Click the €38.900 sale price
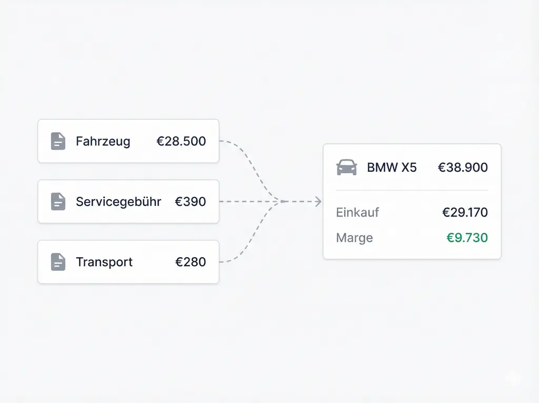This screenshot has height=403, width=539. pyautogui.click(x=463, y=168)
